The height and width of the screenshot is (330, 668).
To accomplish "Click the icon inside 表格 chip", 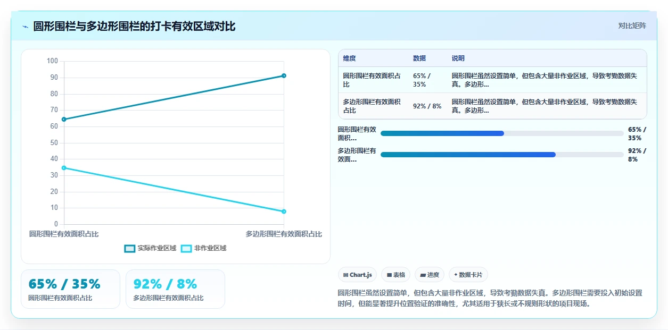I will tap(389, 275).
